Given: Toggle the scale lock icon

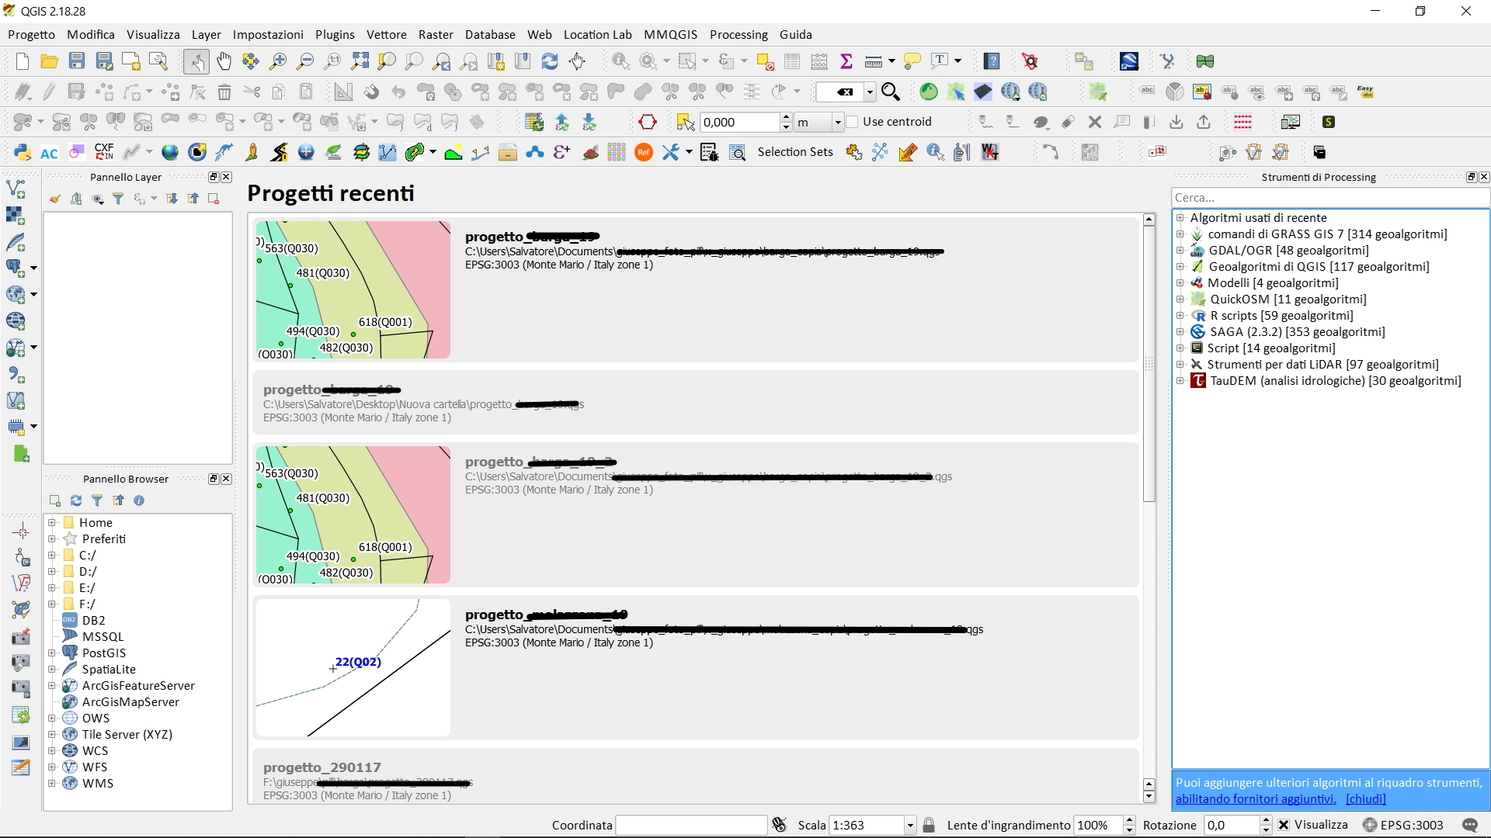Looking at the screenshot, I should point(929,825).
